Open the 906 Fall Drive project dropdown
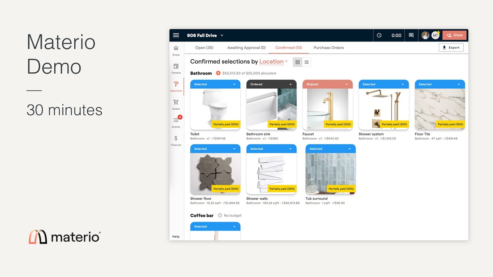Image resolution: width=493 pixels, height=277 pixels. tap(205, 35)
